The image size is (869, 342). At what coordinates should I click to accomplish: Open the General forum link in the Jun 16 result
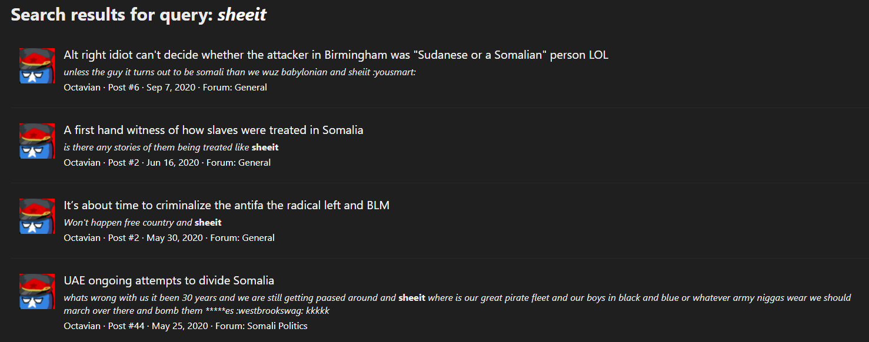point(255,163)
